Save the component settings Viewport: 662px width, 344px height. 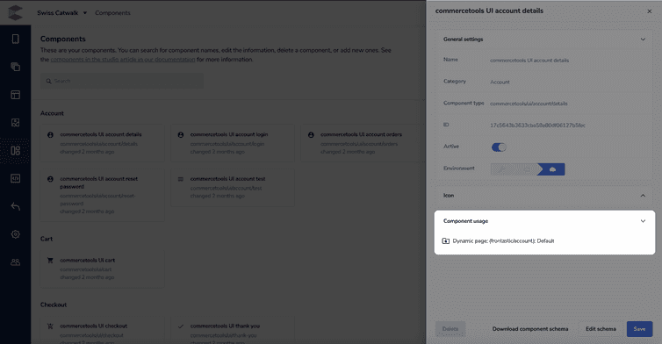[x=639, y=329]
